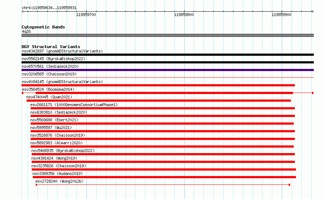Click label nsv4740045 (Quan2021)
Viewport: 324px width, 199px height.
49,97
